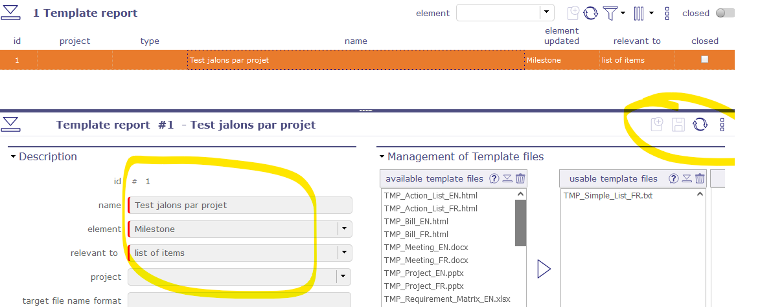
Task: Click the save disk icon in detail header
Action: coord(678,125)
